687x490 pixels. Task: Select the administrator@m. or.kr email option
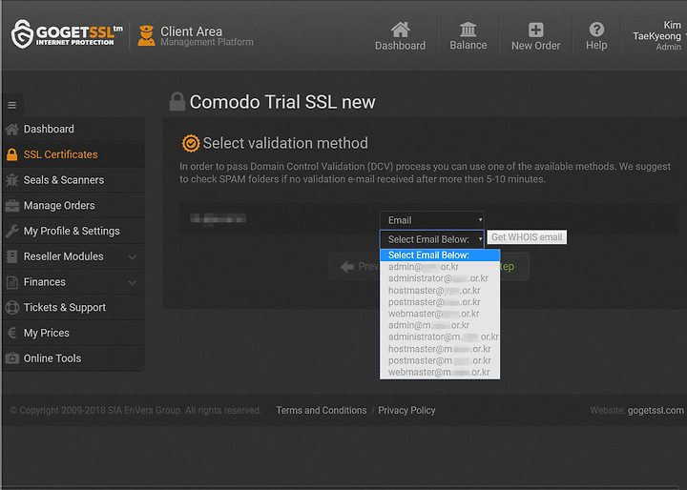pos(440,337)
